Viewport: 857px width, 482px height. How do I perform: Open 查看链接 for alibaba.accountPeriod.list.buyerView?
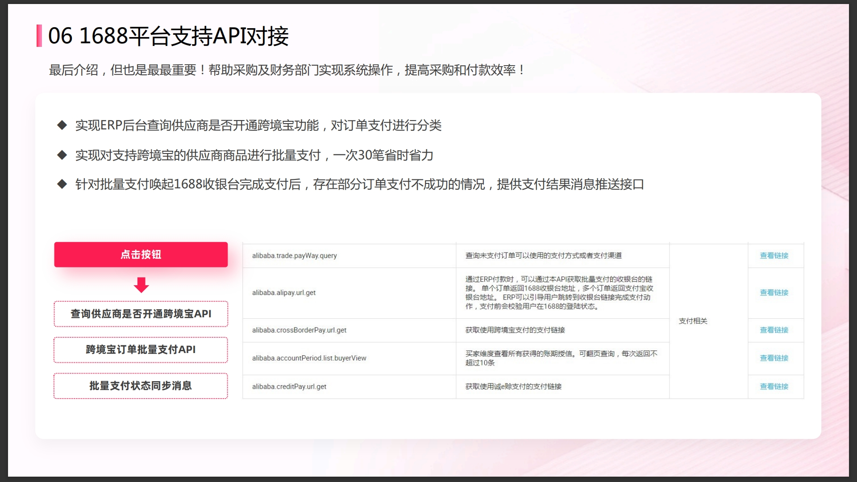pyautogui.click(x=774, y=358)
